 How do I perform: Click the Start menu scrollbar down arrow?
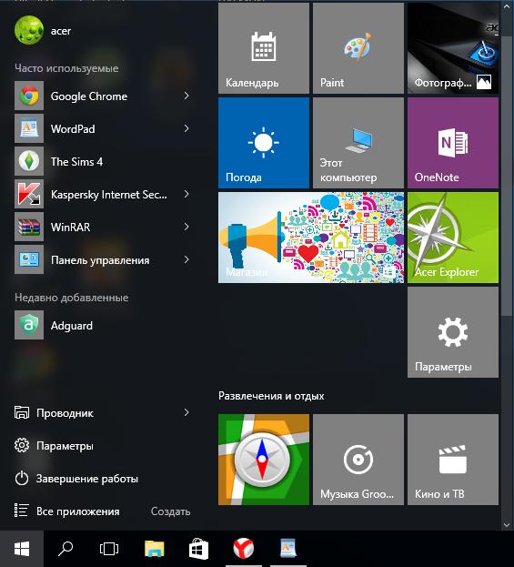[x=507, y=524]
